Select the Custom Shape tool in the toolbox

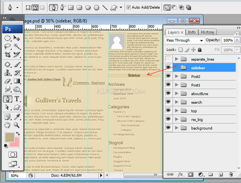tap(17, 107)
